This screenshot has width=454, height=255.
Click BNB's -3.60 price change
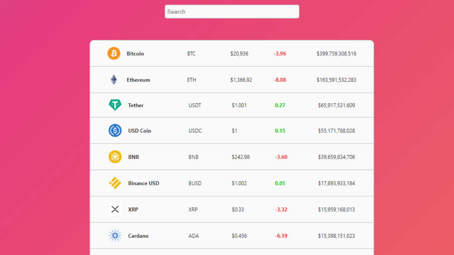tap(281, 157)
